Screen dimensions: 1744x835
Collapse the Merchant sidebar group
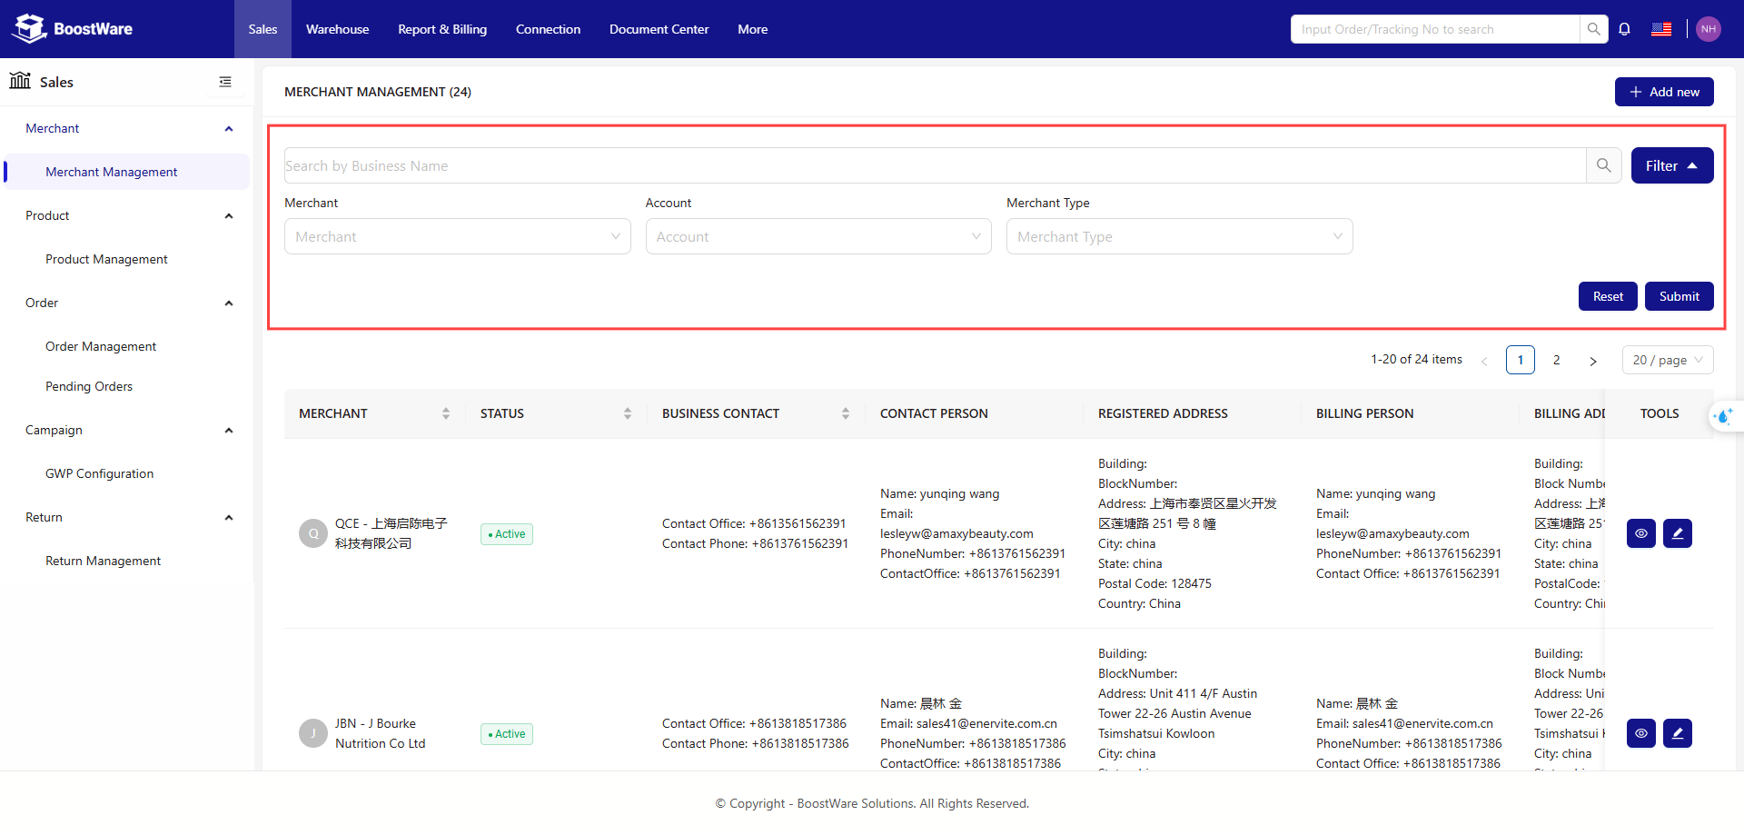pyautogui.click(x=229, y=128)
